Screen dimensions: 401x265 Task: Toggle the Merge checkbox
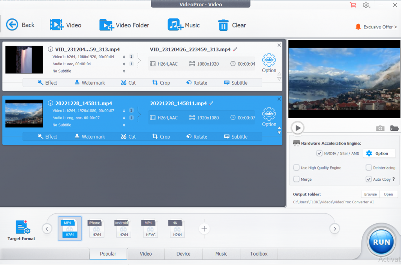[296, 179]
